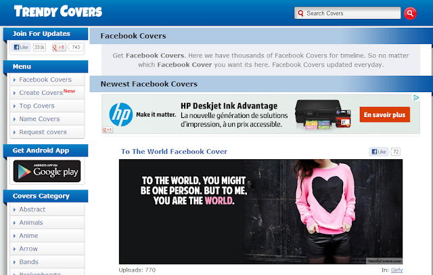
Task: Like the page in Join For Updates
Action: [21, 47]
